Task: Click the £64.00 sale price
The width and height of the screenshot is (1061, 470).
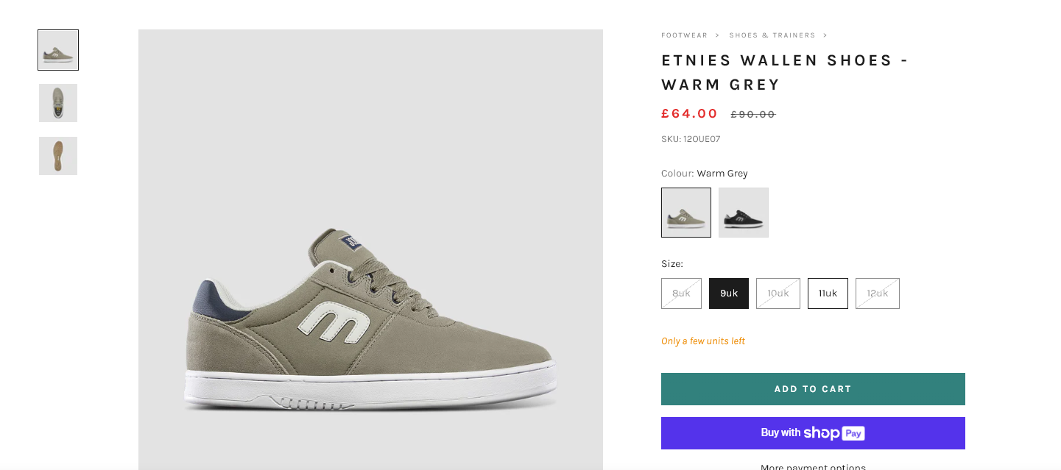Action: pyautogui.click(x=689, y=114)
